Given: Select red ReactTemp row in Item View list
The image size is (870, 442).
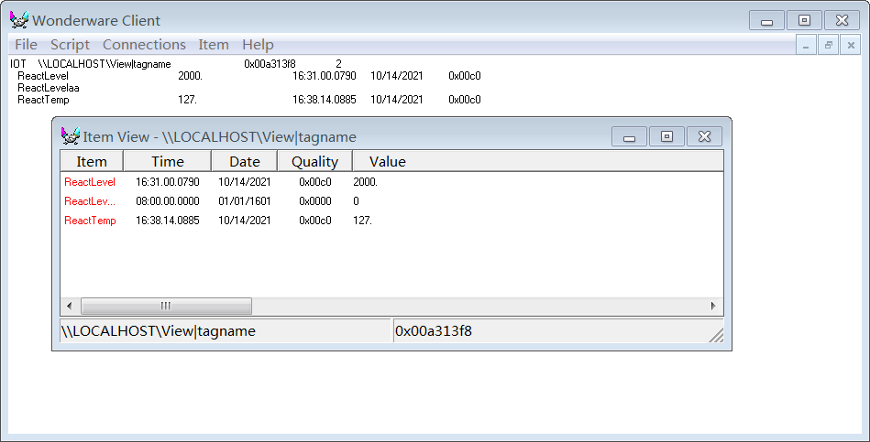Looking at the screenshot, I should (90, 221).
